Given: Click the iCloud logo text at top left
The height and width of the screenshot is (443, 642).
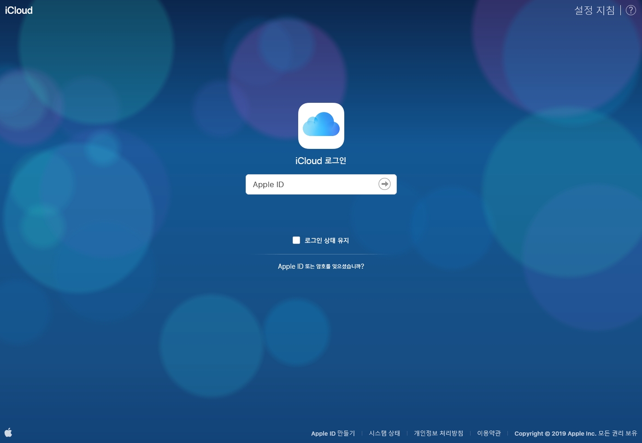Looking at the screenshot, I should point(19,10).
